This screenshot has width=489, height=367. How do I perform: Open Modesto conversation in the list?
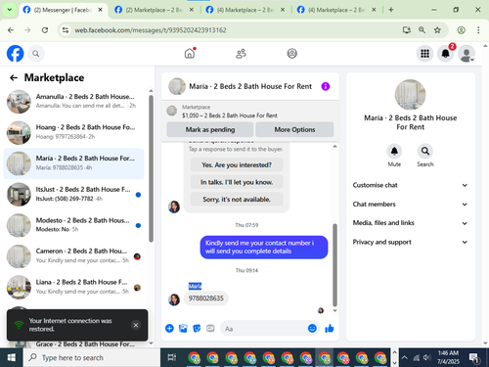click(x=74, y=225)
